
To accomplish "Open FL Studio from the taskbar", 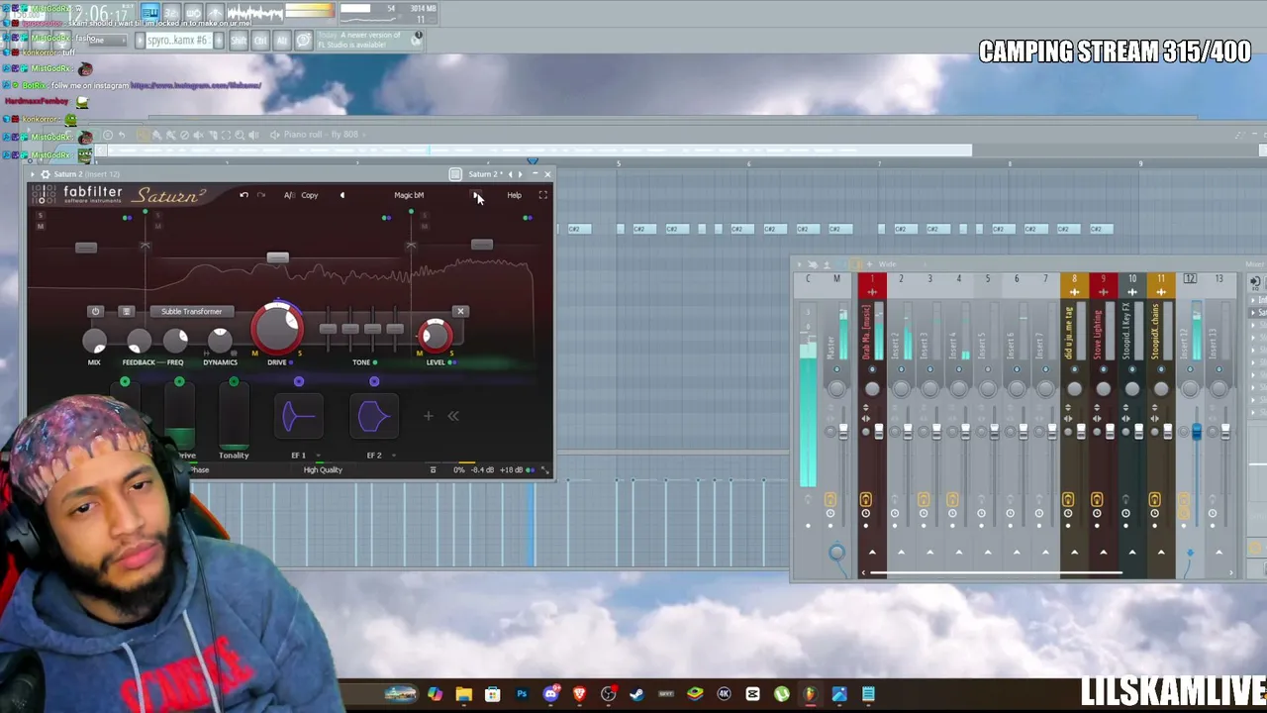I will [x=811, y=694].
